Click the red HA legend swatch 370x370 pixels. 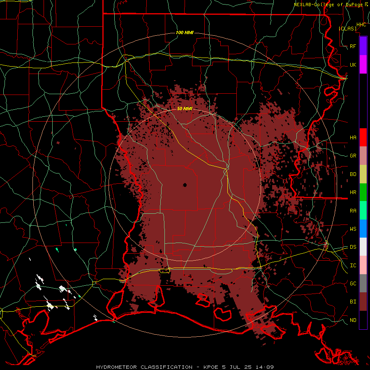point(363,137)
